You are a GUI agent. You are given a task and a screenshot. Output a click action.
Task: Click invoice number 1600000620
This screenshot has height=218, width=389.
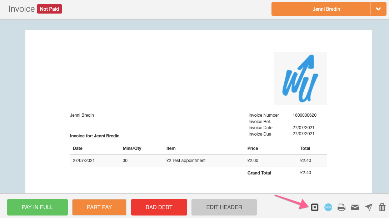(304, 115)
